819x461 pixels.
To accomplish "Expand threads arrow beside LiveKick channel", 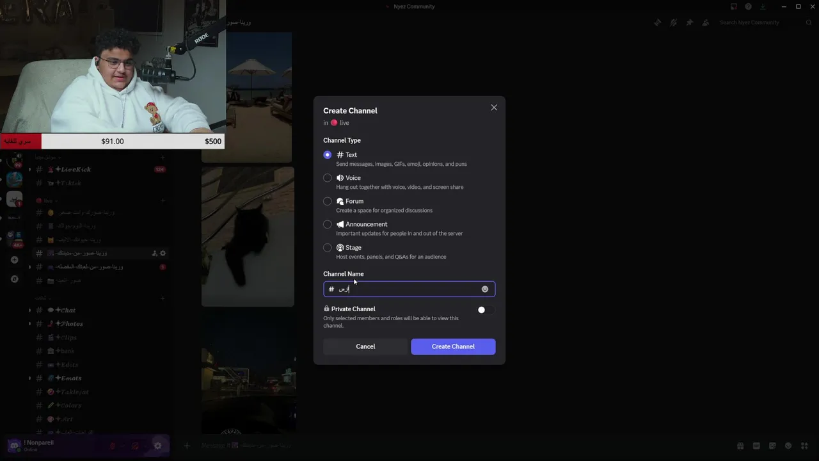I will click(x=29, y=170).
